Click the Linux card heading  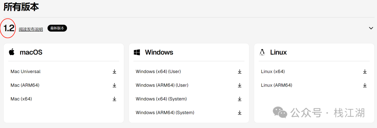279,52
